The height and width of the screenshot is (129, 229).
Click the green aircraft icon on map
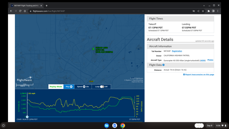coord(93,49)
